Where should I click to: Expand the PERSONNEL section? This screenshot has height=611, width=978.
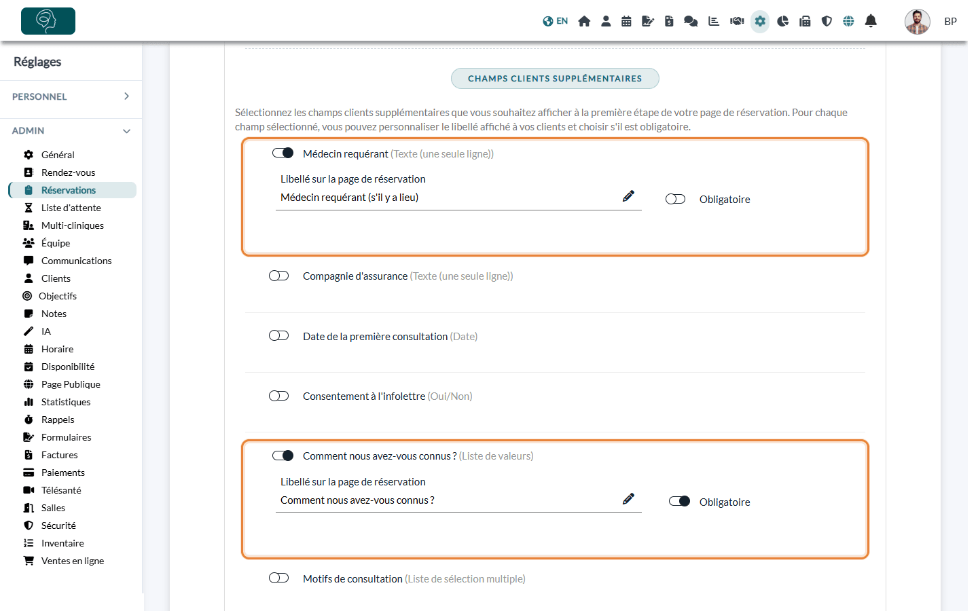[x=71, y=96]
